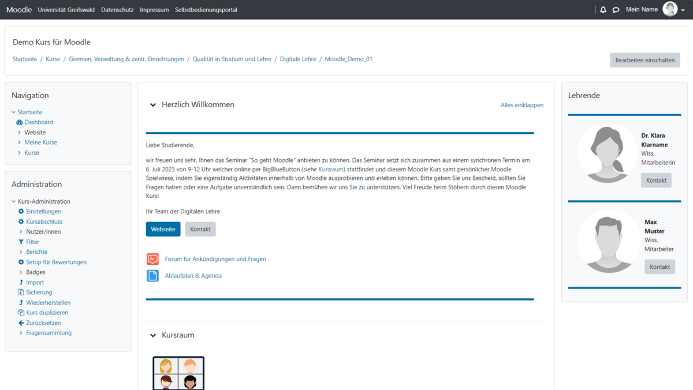Viewport: 693px width, 390px height.
Task: Open Datenschutz in the top menu
Action: click(117, 10)
